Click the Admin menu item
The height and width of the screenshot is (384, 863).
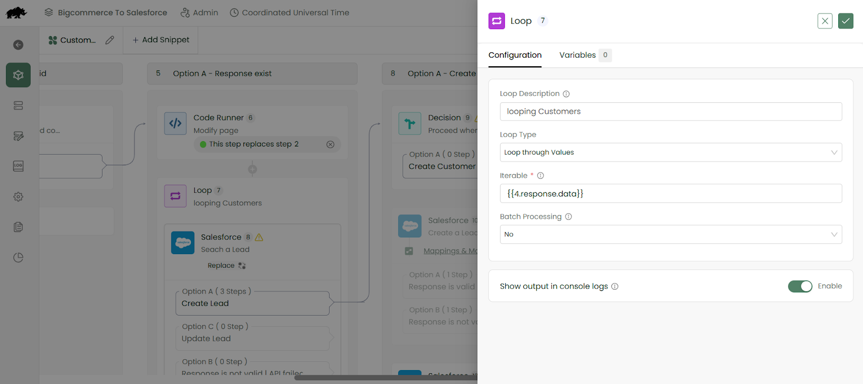click(x=200, y=12)
